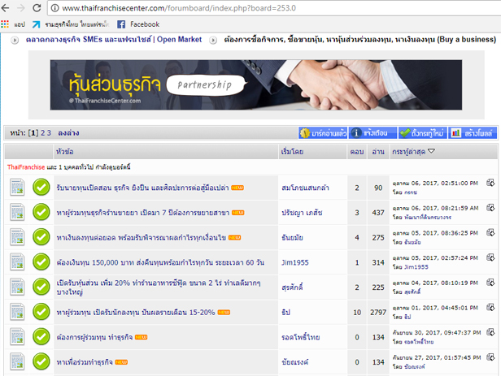The height and width of the screenshot is (376, 501).
Task: Open last poster link โดย Jim1955
Action: coord(416,267)
